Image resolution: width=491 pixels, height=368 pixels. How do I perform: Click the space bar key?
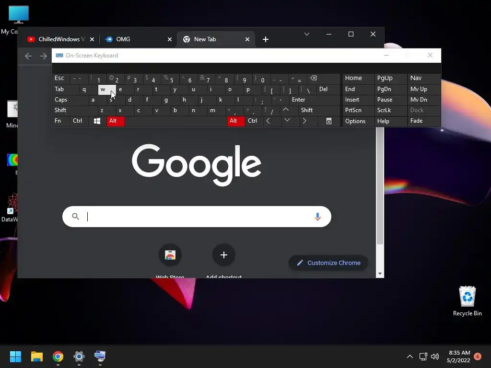(x=175, y=121)
